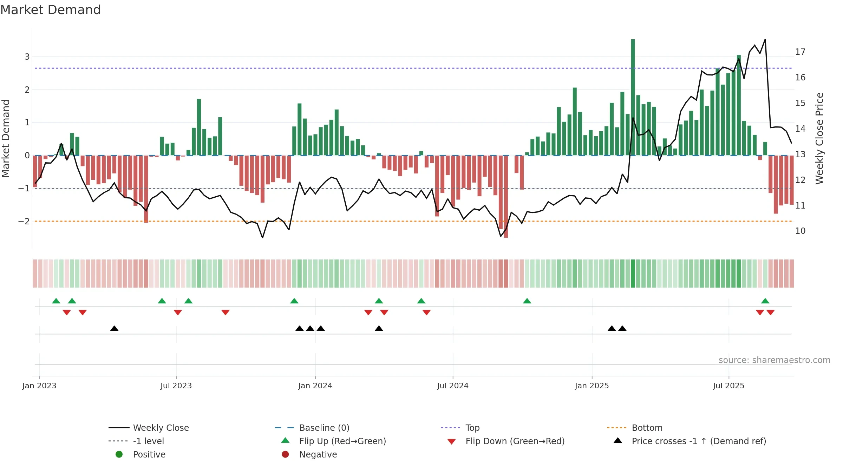Click the rightmost red flip-down triangle marker
This screenshot has height=474, width=843.
[x=771, y=312]
